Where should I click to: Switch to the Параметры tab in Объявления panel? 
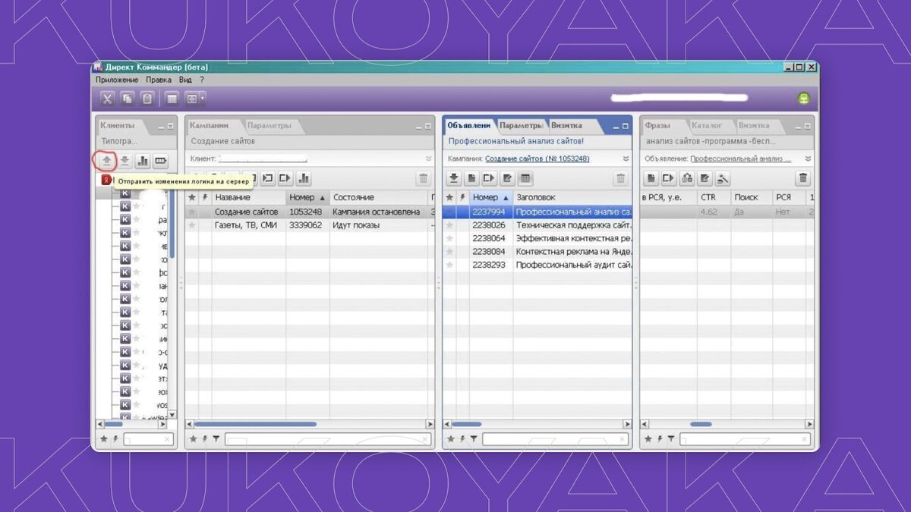tap(521, 125)
